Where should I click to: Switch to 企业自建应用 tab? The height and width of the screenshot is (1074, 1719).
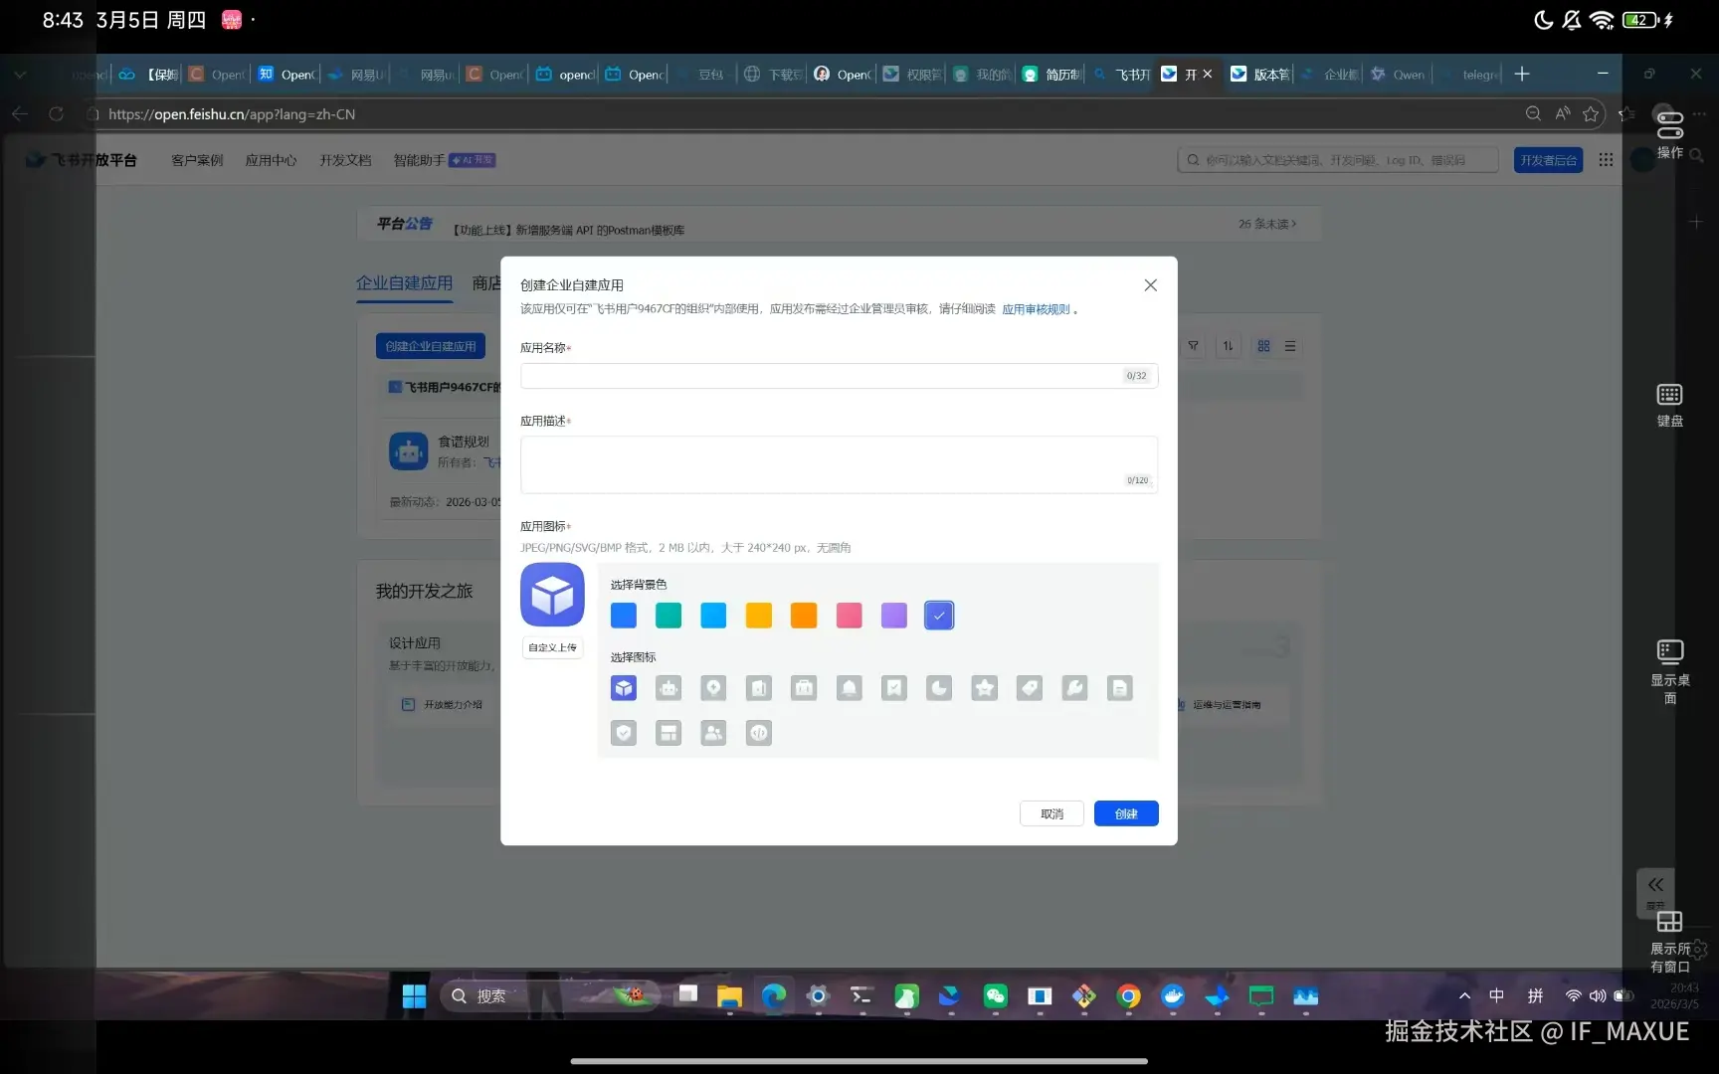[404, 283]
